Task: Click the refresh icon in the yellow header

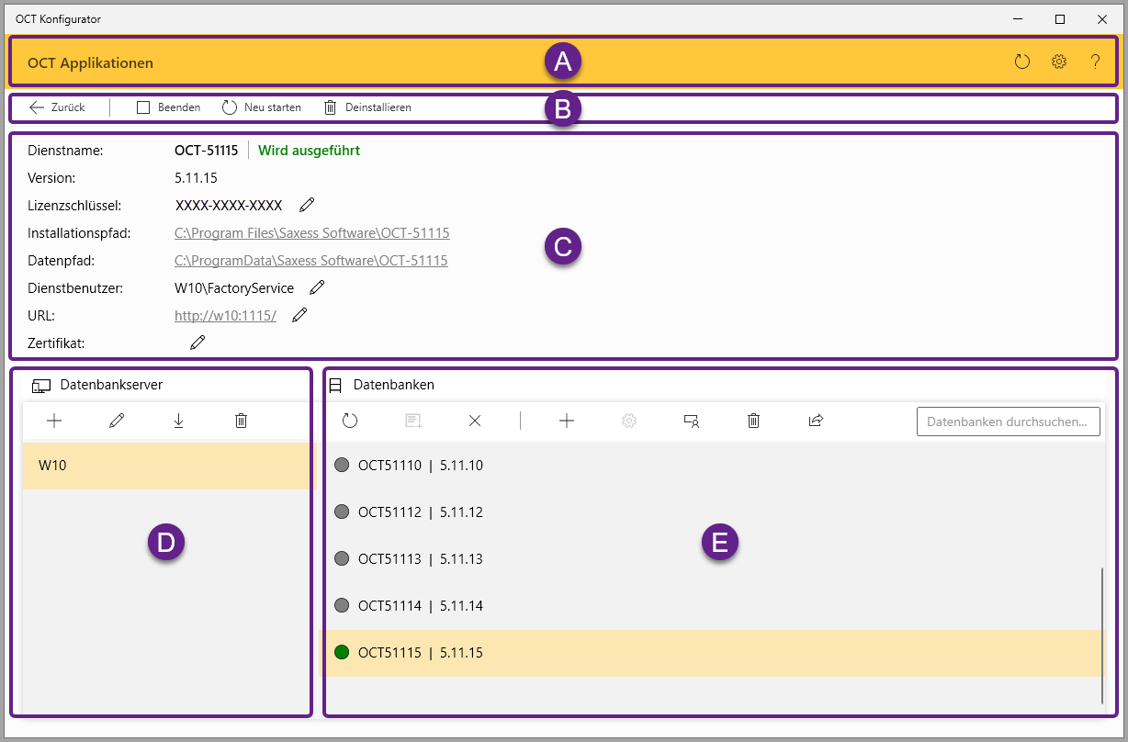Action: (1022, 62)
